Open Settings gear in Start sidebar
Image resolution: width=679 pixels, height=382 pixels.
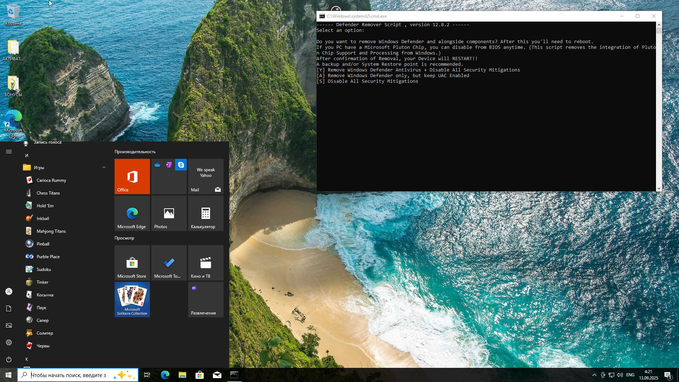[x=9, y=342]
